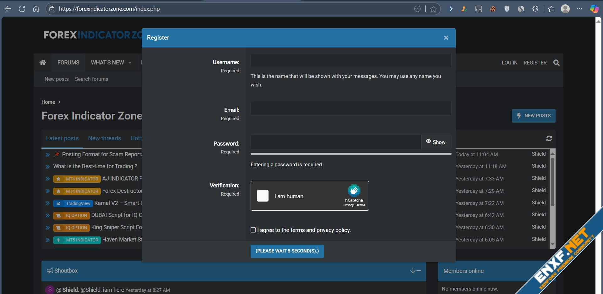Screen dimensions: 603x294
Task: Click the Please Wait 5 Seconds submit button
Action: click(x=287, y=251)
